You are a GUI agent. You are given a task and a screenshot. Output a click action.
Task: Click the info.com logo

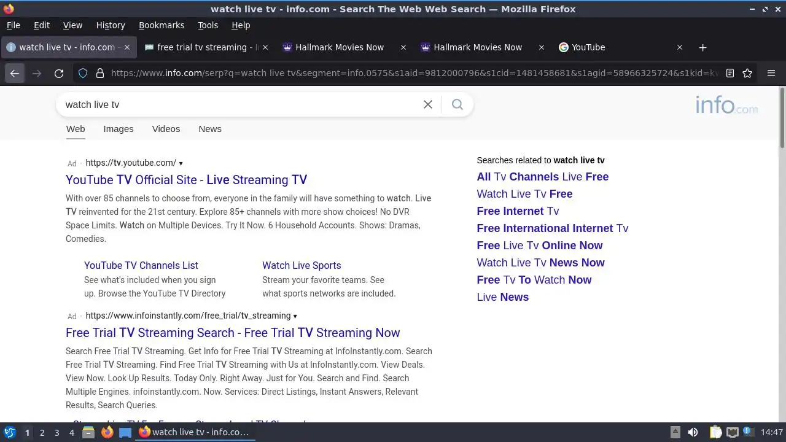726,105
